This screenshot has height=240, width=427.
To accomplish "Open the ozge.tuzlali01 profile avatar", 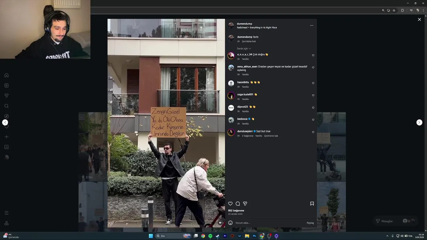I will tap(231, 96).
